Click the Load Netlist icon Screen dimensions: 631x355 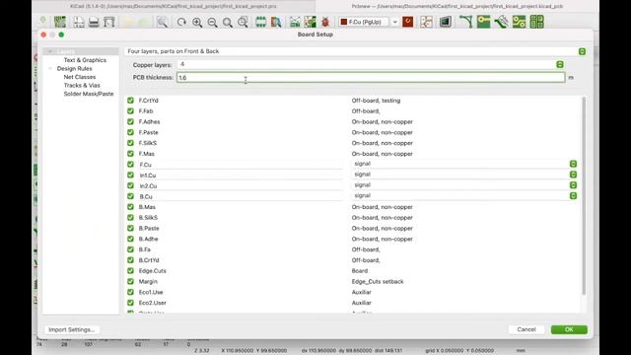pos(295,22)
